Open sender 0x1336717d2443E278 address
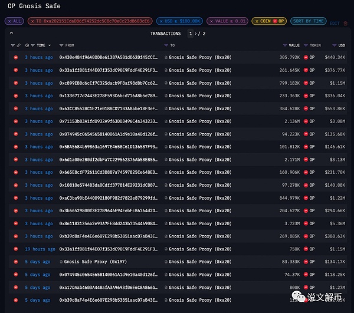This screenshot has width=354, height=313. coord(109,95)
